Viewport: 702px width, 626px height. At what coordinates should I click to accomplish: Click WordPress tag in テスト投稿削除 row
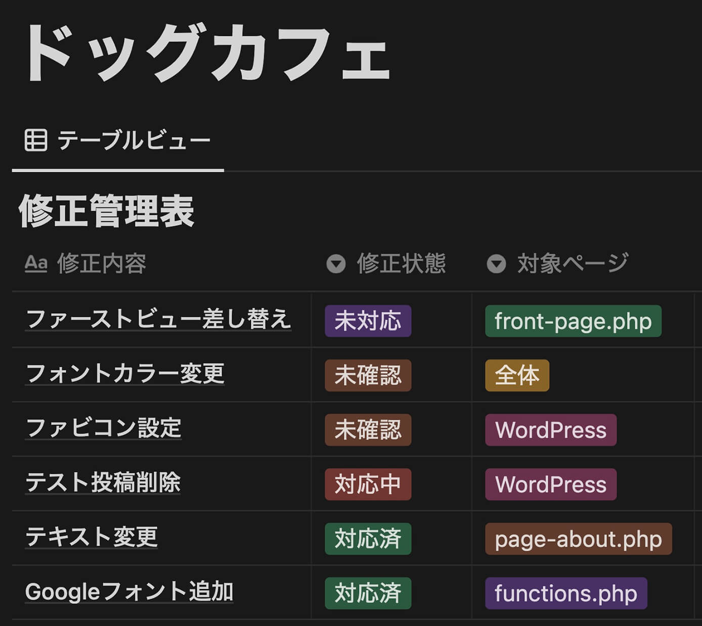[551, 485]
